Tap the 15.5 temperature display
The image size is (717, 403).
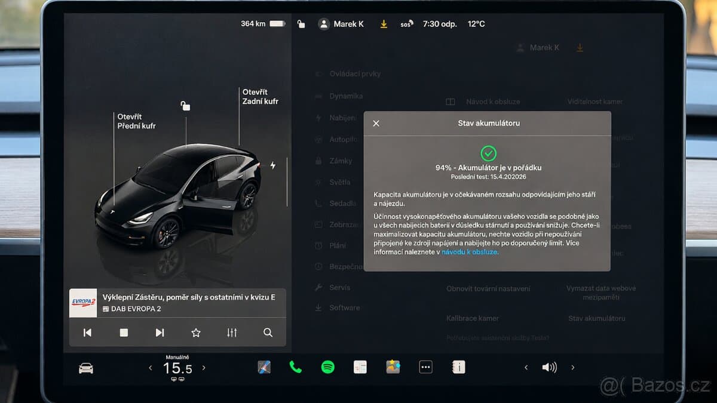coord(177,369)
